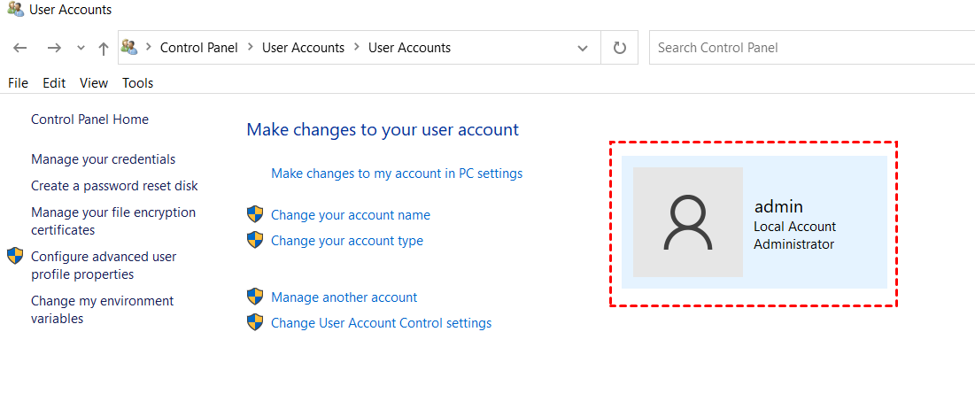Click the shield icon beside Manage another account

point(255,297)
